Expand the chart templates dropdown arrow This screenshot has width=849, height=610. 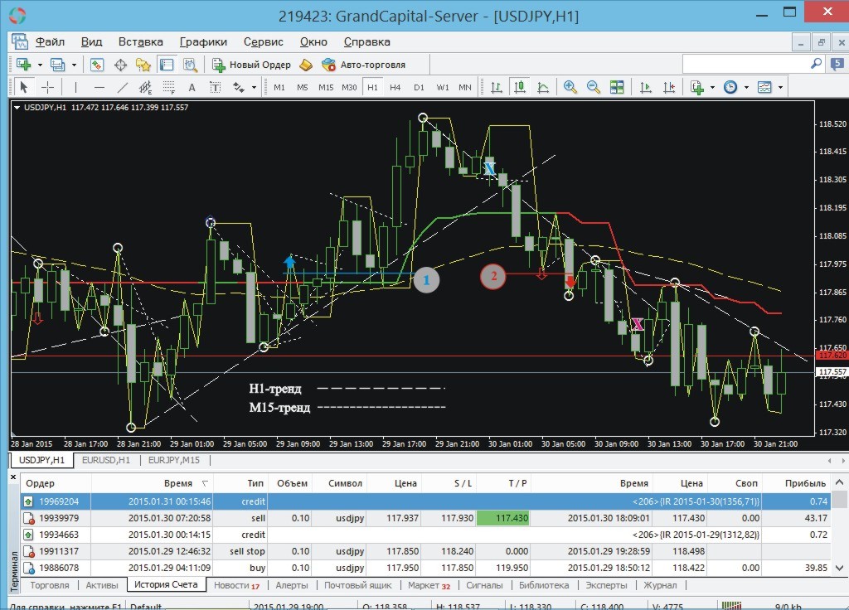[780, 87]
